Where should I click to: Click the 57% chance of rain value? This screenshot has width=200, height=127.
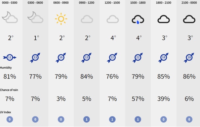tap(138, 99)
